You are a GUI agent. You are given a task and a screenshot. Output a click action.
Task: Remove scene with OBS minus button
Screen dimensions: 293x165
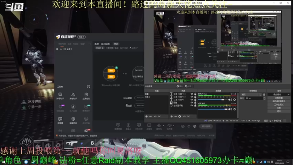tap(151, 116)
